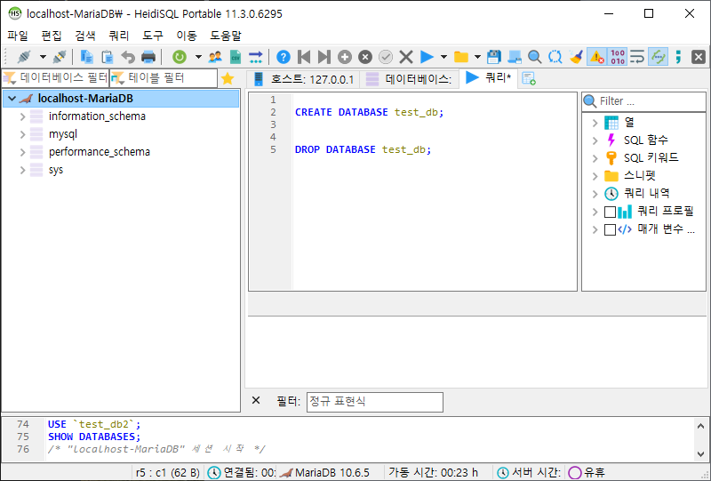
Task: Click the helper Filter input field
Action: 643,101
